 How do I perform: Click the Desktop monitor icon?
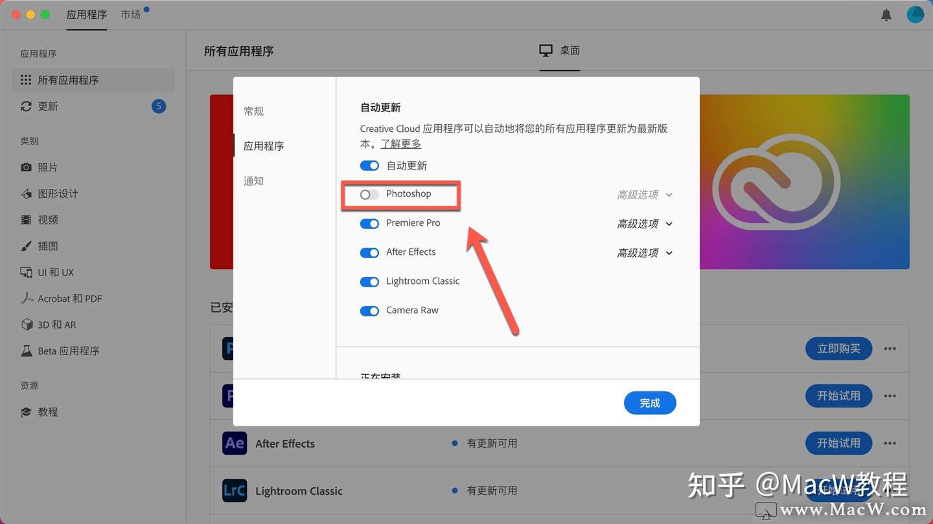tap(546, 50)
